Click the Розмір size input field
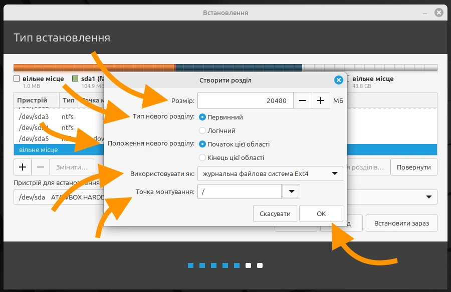This screenshot has width=451, height=292. pos(246,100)
